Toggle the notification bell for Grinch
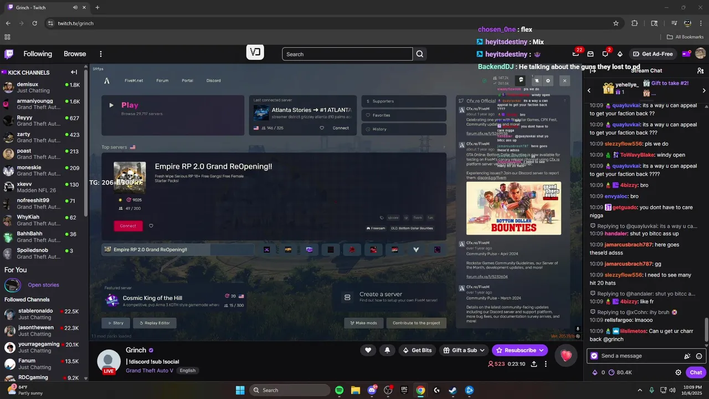 387,350
